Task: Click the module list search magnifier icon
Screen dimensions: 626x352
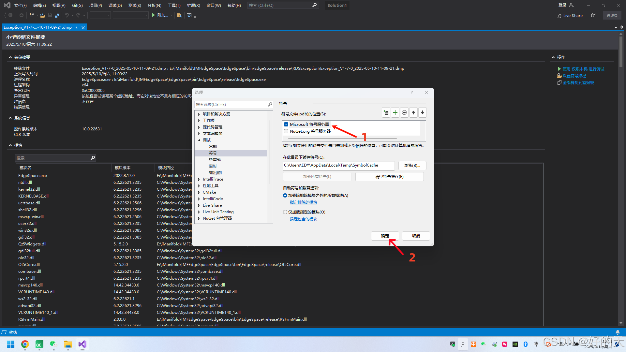Action: point(93,158)
